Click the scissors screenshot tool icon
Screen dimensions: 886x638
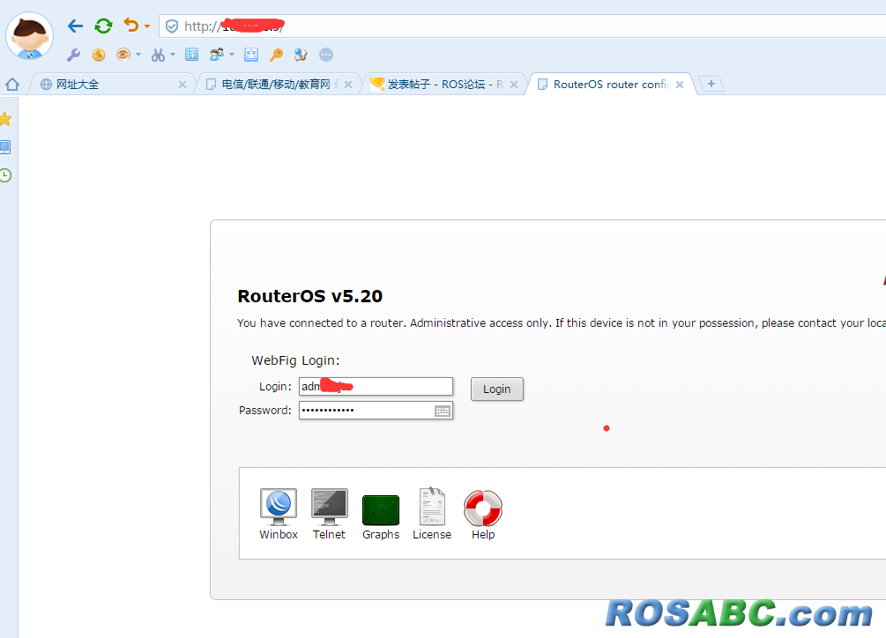pos(158,55)
